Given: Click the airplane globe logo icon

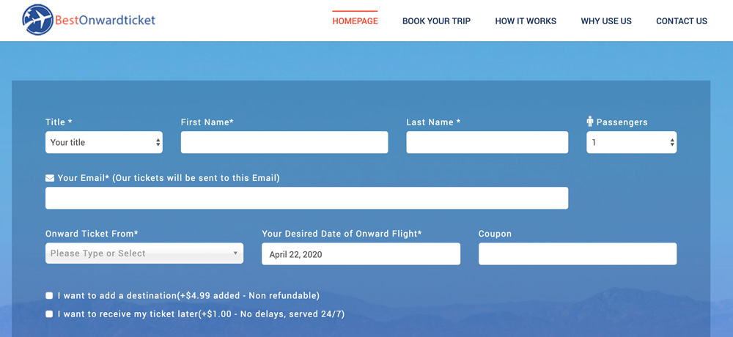Looking at the screenshot, I should click(x=38, y=20).
